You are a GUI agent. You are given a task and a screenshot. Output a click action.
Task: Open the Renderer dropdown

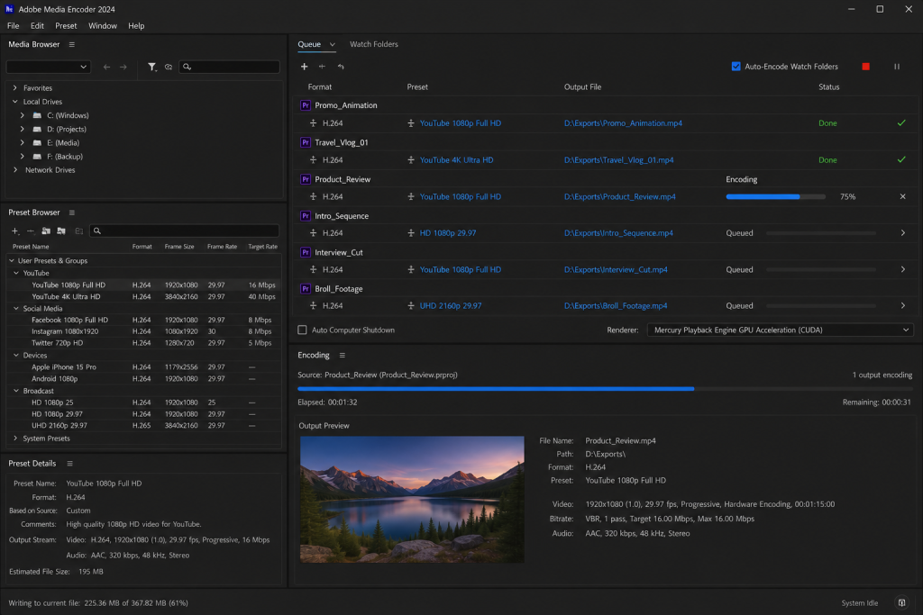point(780,330)
